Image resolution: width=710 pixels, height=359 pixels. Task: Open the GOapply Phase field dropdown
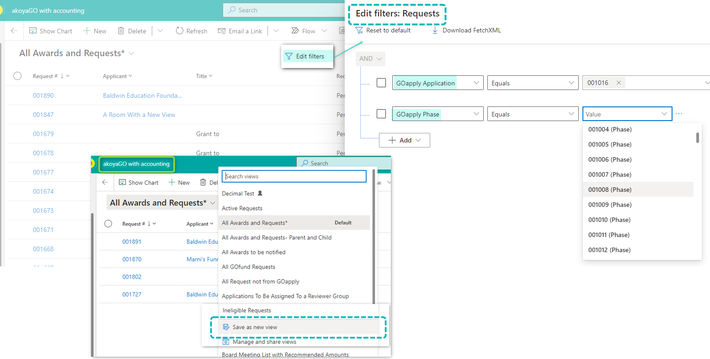(x=438, y=114)
